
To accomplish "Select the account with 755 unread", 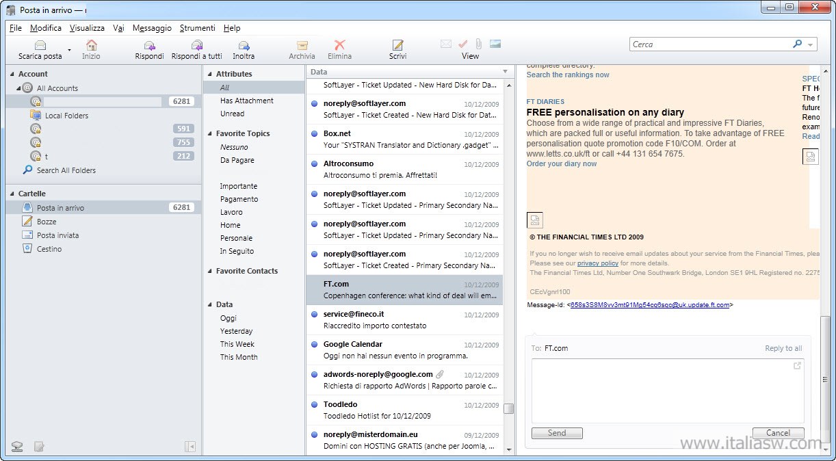I will pyautogui.click(x=103, y=142).
